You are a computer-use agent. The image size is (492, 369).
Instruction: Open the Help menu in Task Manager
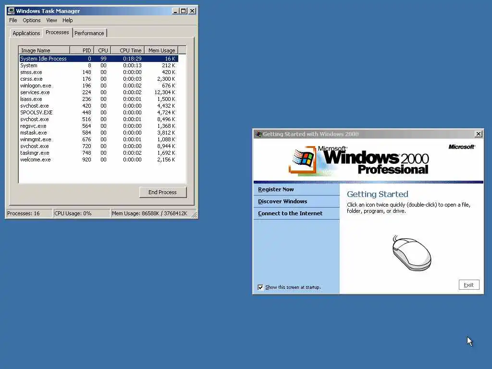coord(67,20)
